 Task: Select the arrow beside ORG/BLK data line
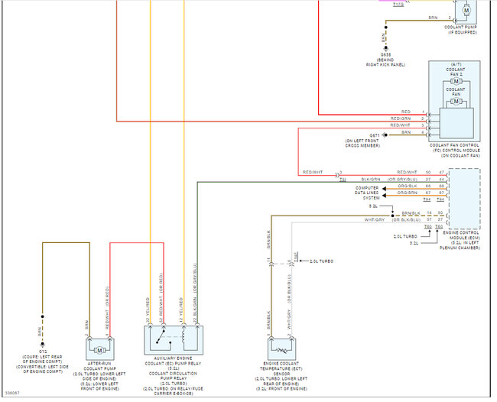[x=384, y=189]
